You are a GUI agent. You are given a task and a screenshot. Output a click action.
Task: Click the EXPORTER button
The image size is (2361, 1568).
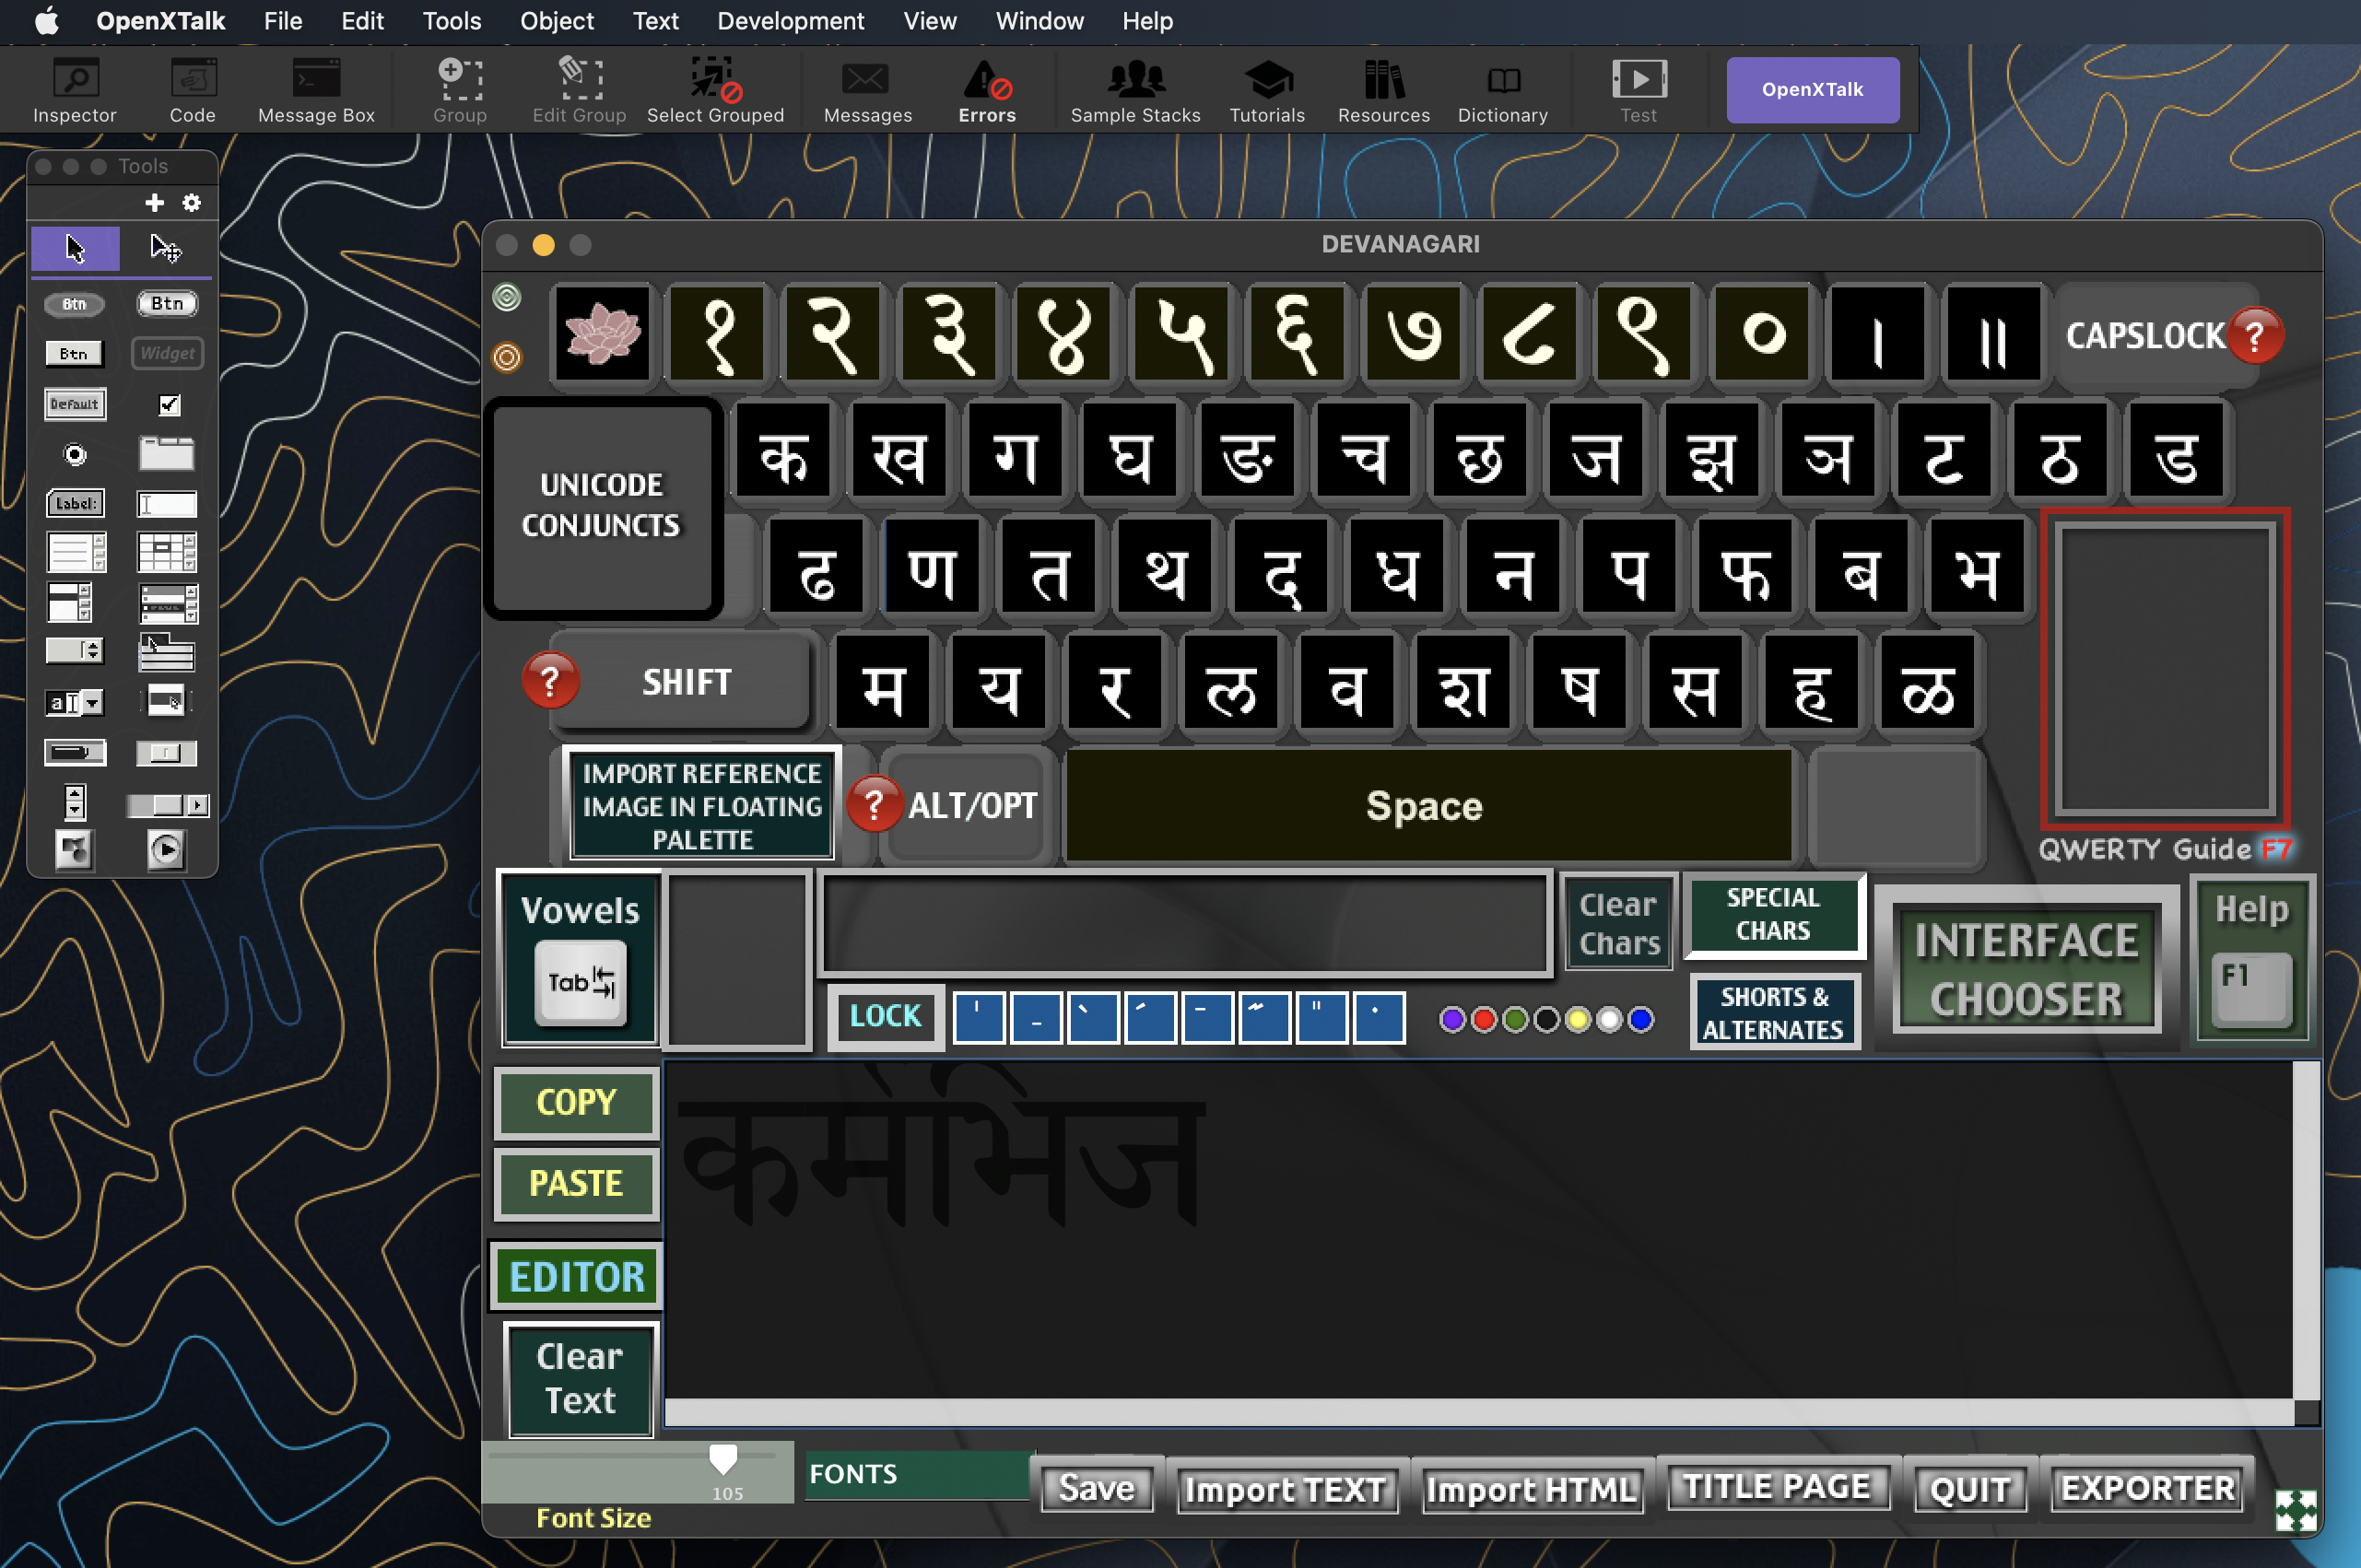(x=2147, y=1488)
